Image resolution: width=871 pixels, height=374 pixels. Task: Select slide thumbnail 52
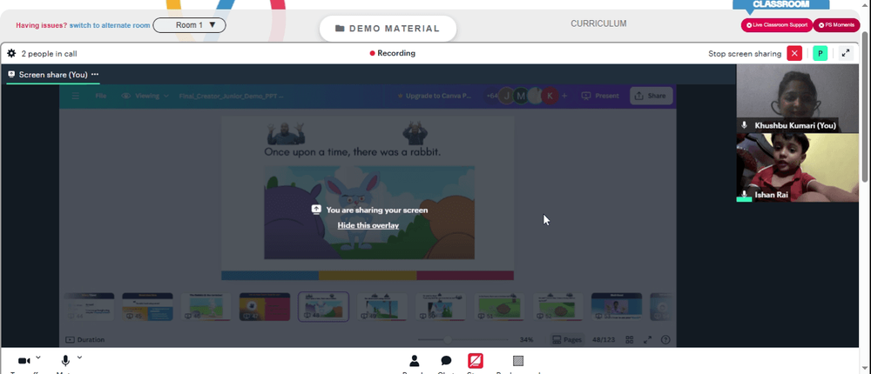click(x=558, y=306)
